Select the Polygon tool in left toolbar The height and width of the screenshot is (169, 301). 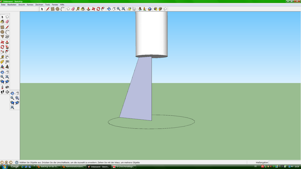3,37
